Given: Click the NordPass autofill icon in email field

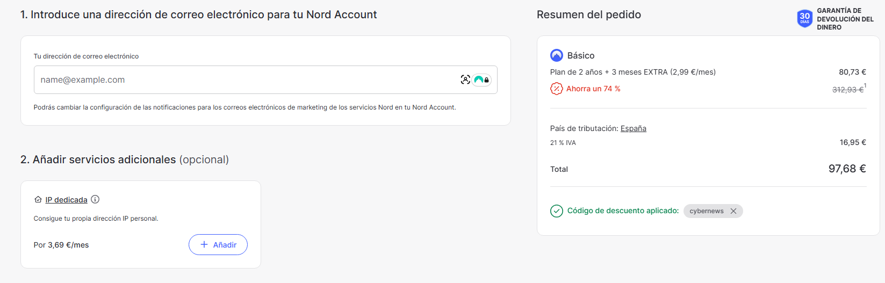Looking at the screenshot, I should [482, 79].
